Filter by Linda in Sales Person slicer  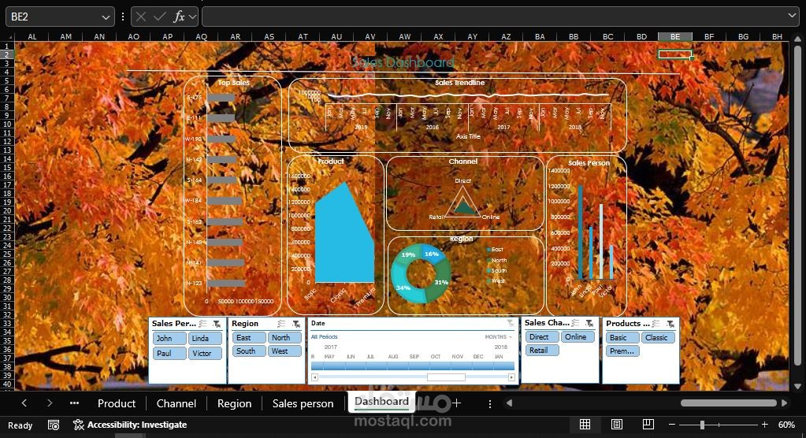tap(205, 338)
